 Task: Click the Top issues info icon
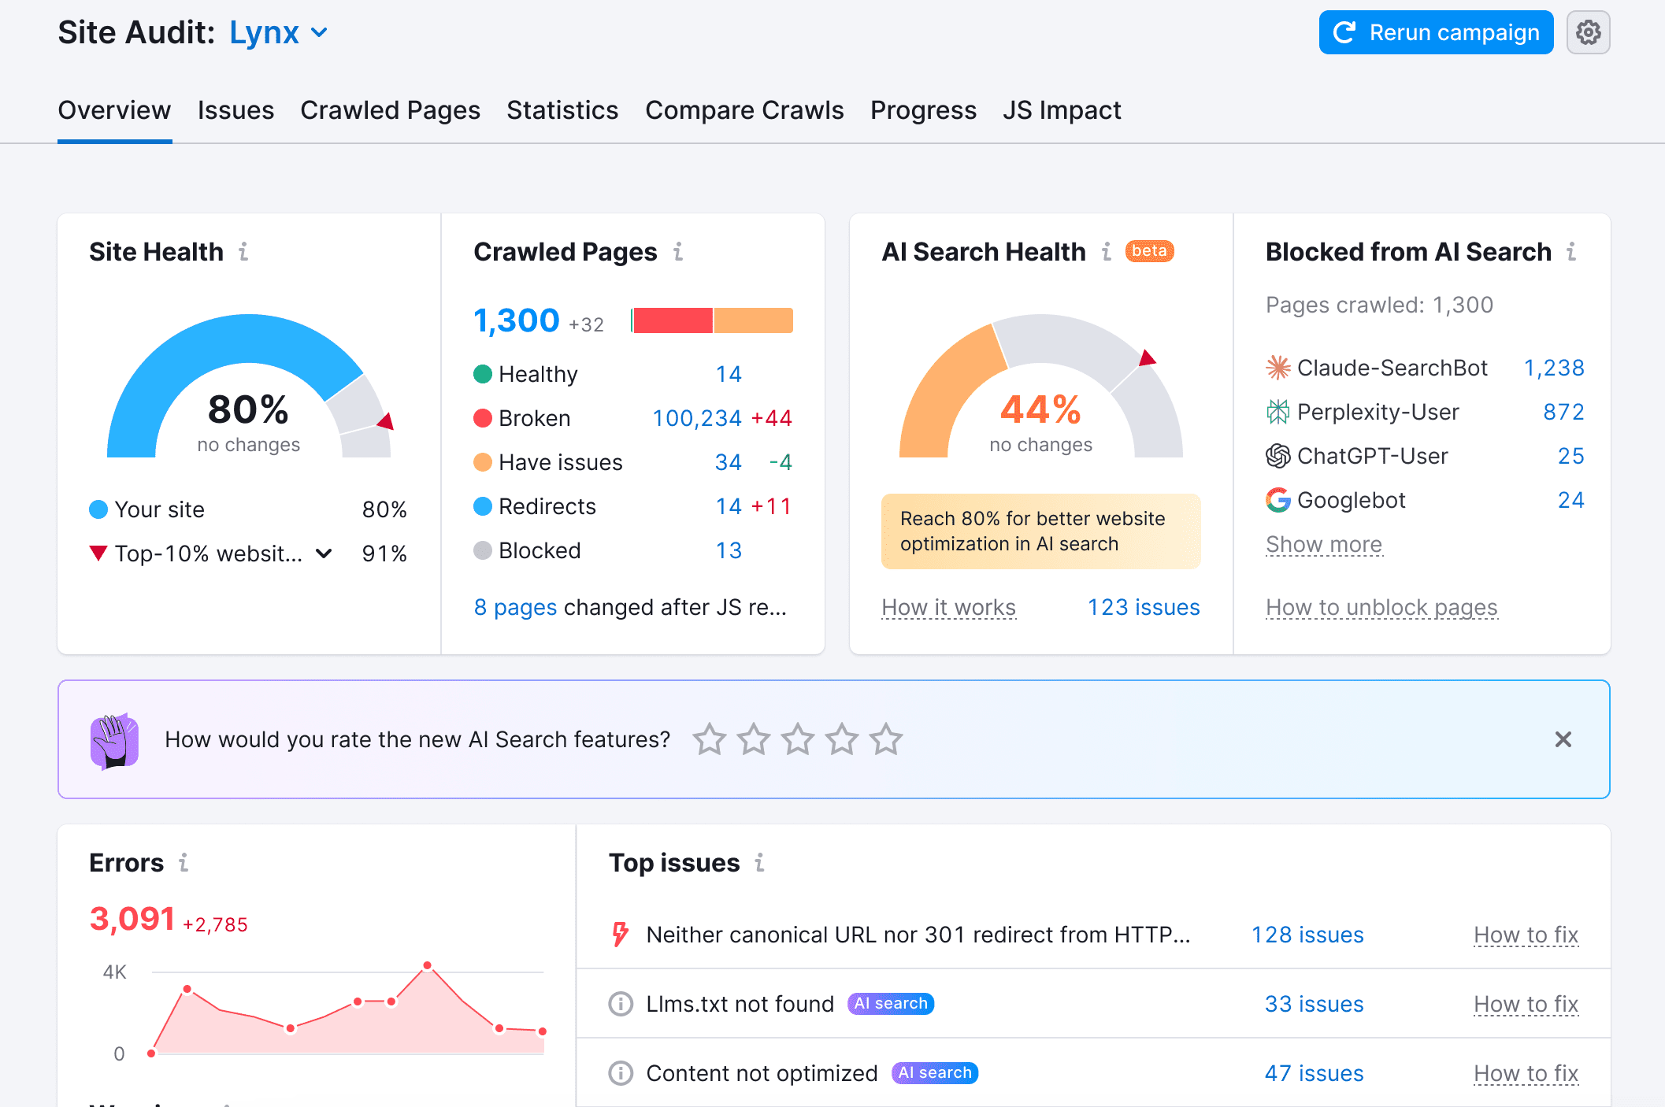(x=759, y=863)
